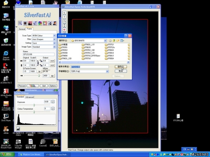This screenshot has height=157, width=210.
Task: Click the Options button in SilverFast panel
Action: 53,86
